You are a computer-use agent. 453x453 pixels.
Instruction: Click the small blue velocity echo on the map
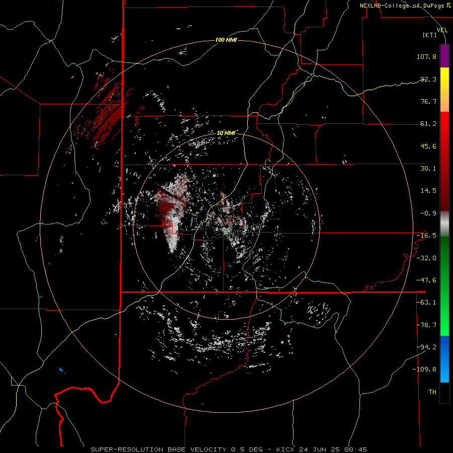click(61, 370)
